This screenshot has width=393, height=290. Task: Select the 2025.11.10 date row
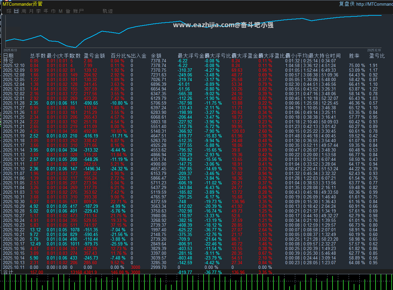pos(14,169)
